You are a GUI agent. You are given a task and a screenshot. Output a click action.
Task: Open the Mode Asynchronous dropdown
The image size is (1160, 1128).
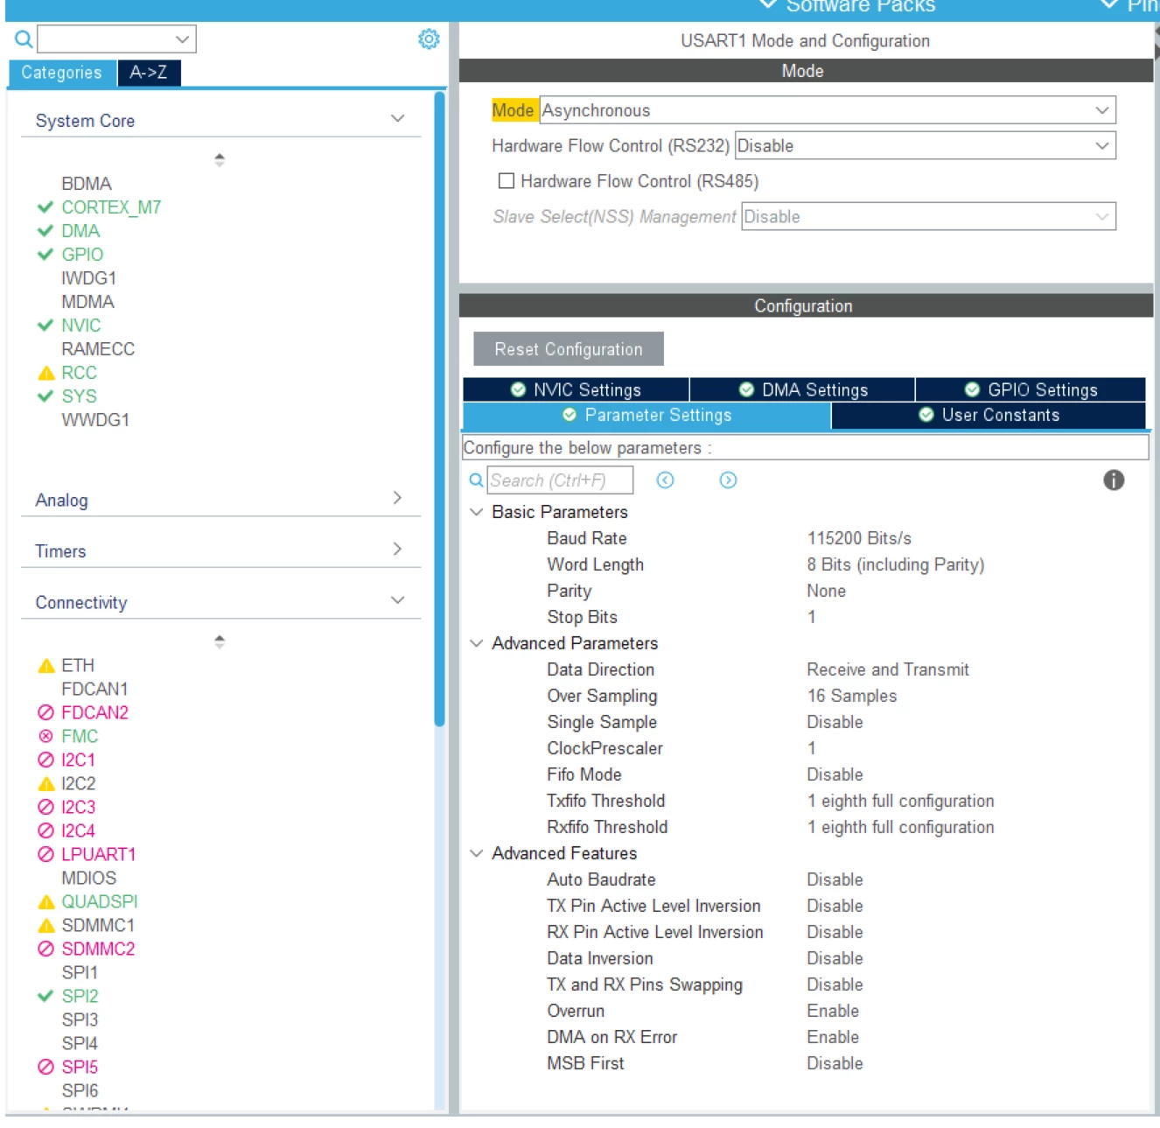828,110
